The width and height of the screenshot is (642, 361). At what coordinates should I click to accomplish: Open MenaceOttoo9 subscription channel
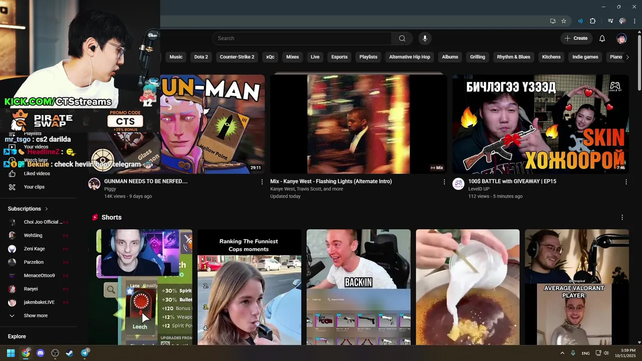39,275
